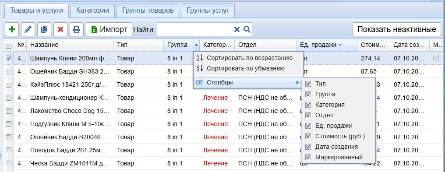Click the printer icon in toolbar
This screenshot has height=172, width=445.
(77, 29)
